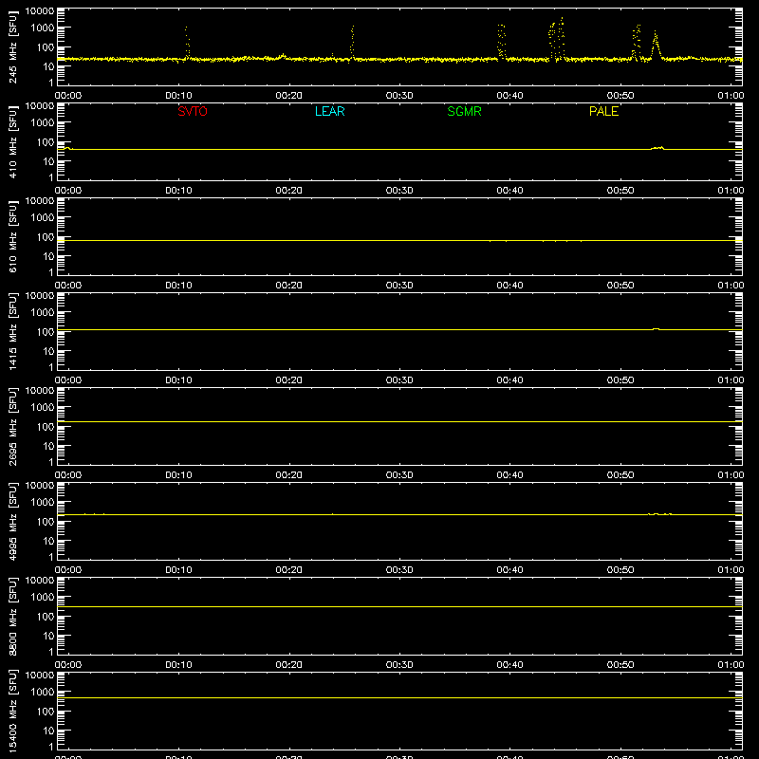Image resolution: width=759 pixels, height=759 pixels.
Task: Click the yellow PALE station label
Action: [x=603, y=111]
